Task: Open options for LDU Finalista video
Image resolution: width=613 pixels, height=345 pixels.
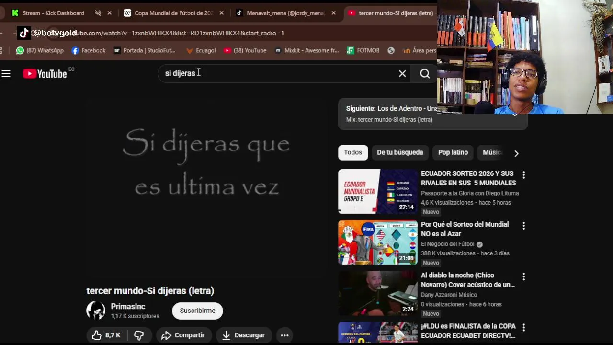Action: pos(523,327)
